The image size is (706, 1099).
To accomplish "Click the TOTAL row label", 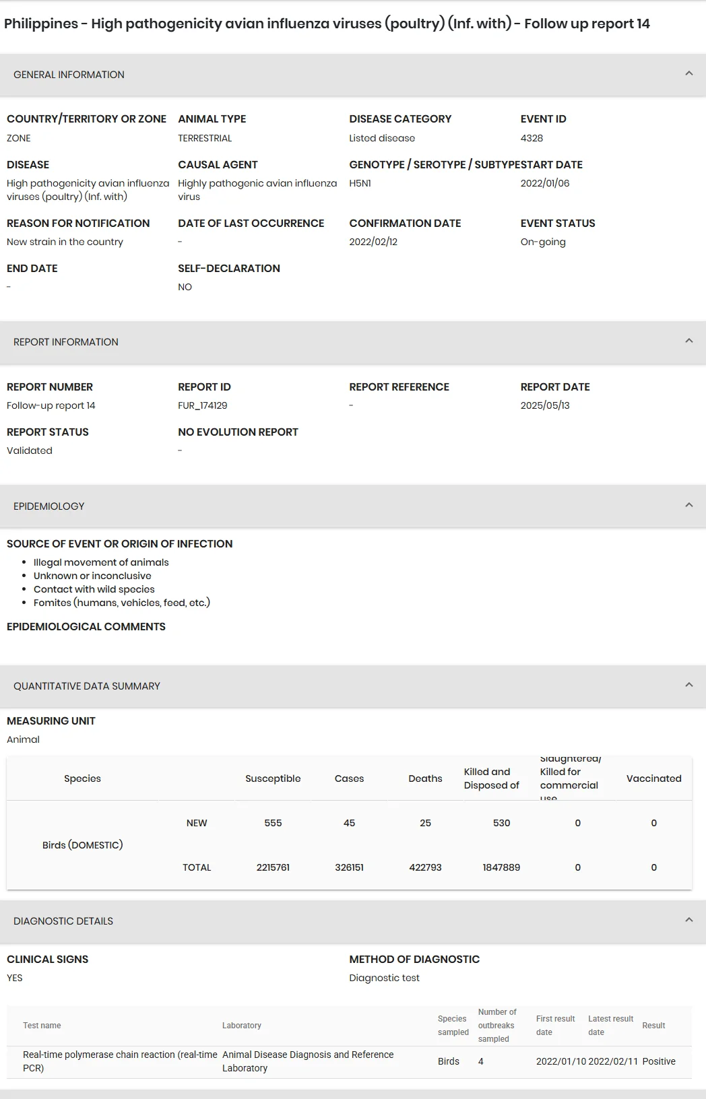I will point(197,867).
